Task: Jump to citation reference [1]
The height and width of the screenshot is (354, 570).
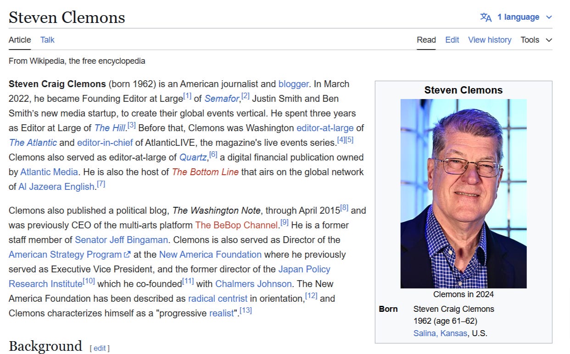Action: (187, 96)
